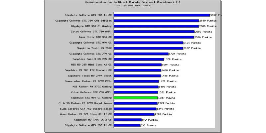Click the label 'Gigabyte Geforce GTX 770 OC'

tap(90, 54)
